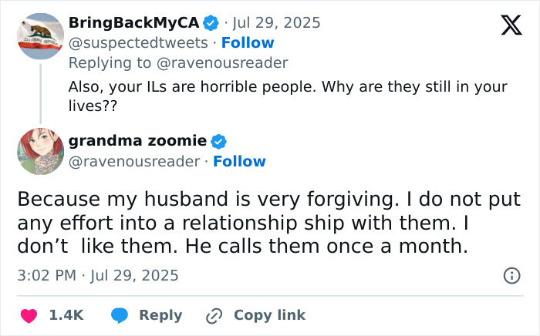Open the grandma zoomie display name
The width and height of the screenshot is (540, 336).
[137, 141]
